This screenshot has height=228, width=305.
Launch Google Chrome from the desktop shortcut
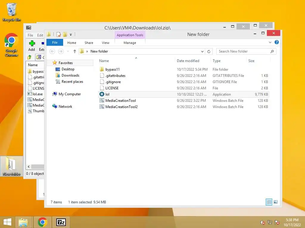[12, 45]
